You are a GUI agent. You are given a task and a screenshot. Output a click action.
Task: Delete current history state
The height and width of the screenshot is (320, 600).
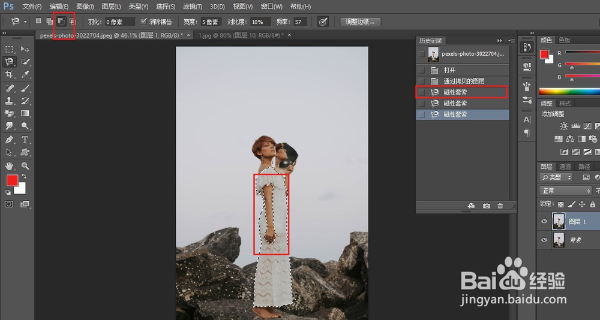tap(500, 206)
